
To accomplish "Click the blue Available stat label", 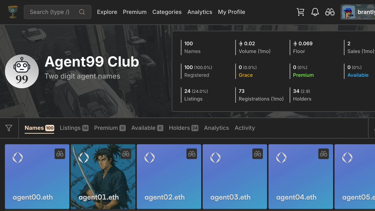I will (x=358, y=75).
